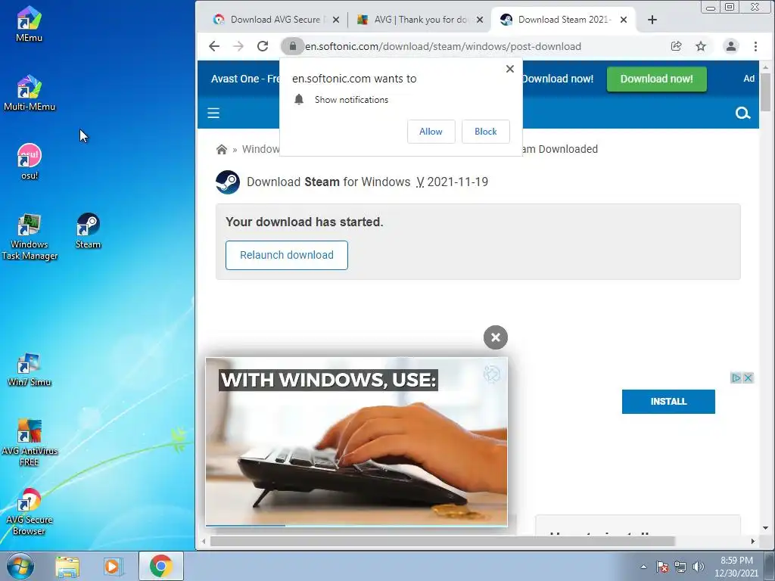Click the volume speaker tray icon
775x581 pixels.
coord(699,567)
